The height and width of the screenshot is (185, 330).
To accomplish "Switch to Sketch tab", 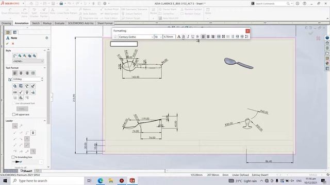I will pos(36,23).
